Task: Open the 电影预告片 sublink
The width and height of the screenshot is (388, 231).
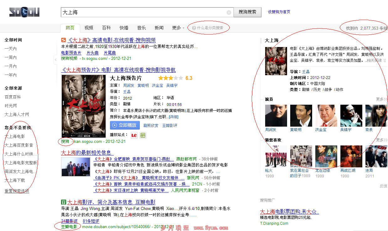Action: pyautogui.click(x=71, y=53)
